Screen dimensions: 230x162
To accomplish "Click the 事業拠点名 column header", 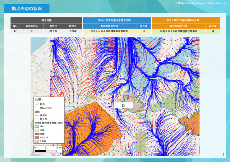I will pyautogui.click(x=32, y=26).
